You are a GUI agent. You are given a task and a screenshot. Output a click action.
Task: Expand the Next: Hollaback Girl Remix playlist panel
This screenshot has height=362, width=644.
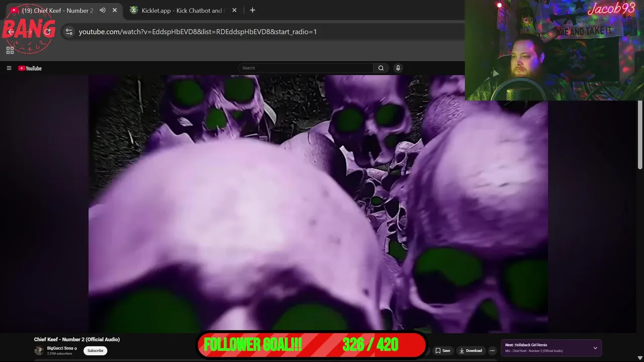[x=595, y=348]
